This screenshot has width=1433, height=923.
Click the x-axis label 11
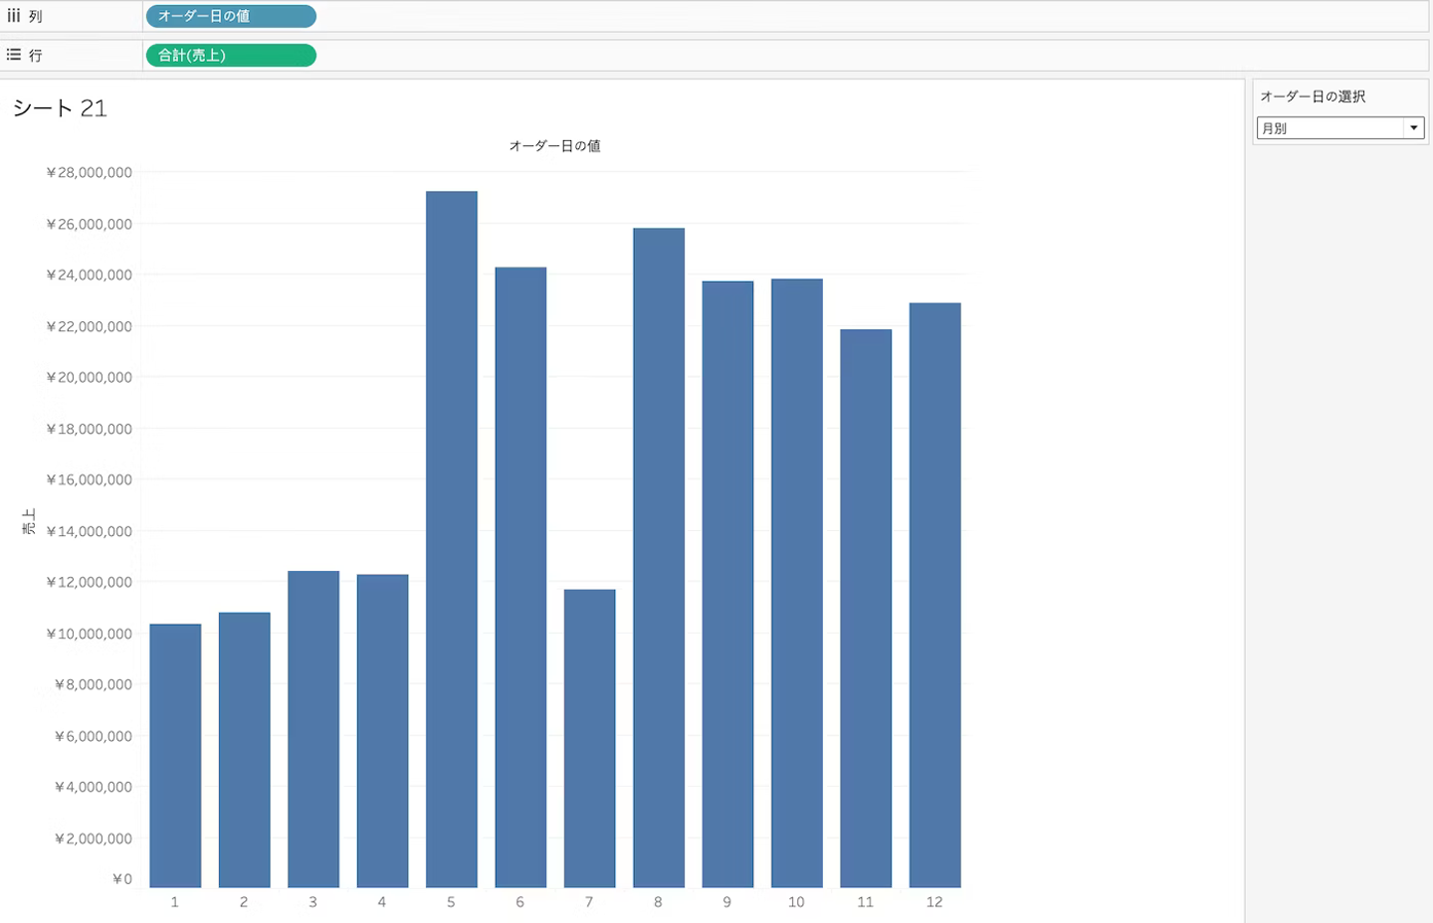[866, 902]
